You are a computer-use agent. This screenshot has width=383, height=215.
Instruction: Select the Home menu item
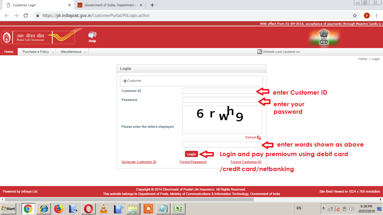pos(9,51)
